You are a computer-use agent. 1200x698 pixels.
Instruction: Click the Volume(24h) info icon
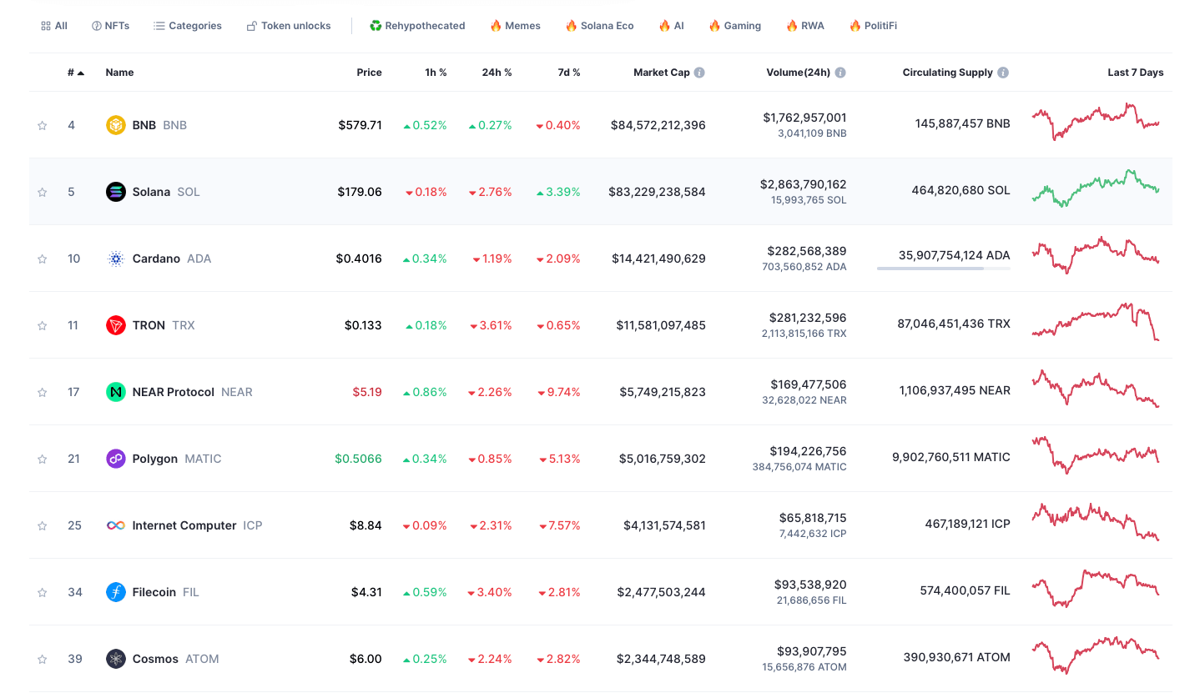point(840,73)
